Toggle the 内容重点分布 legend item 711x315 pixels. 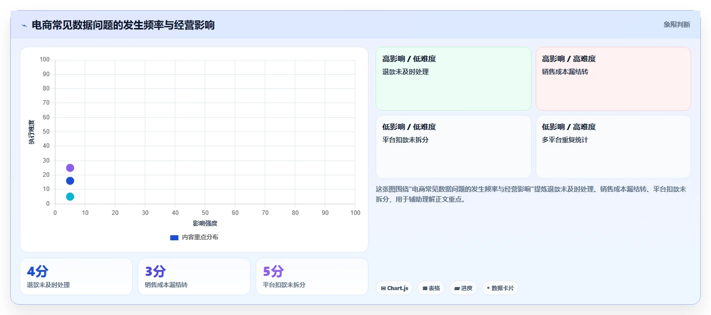[x=194, y=237]
